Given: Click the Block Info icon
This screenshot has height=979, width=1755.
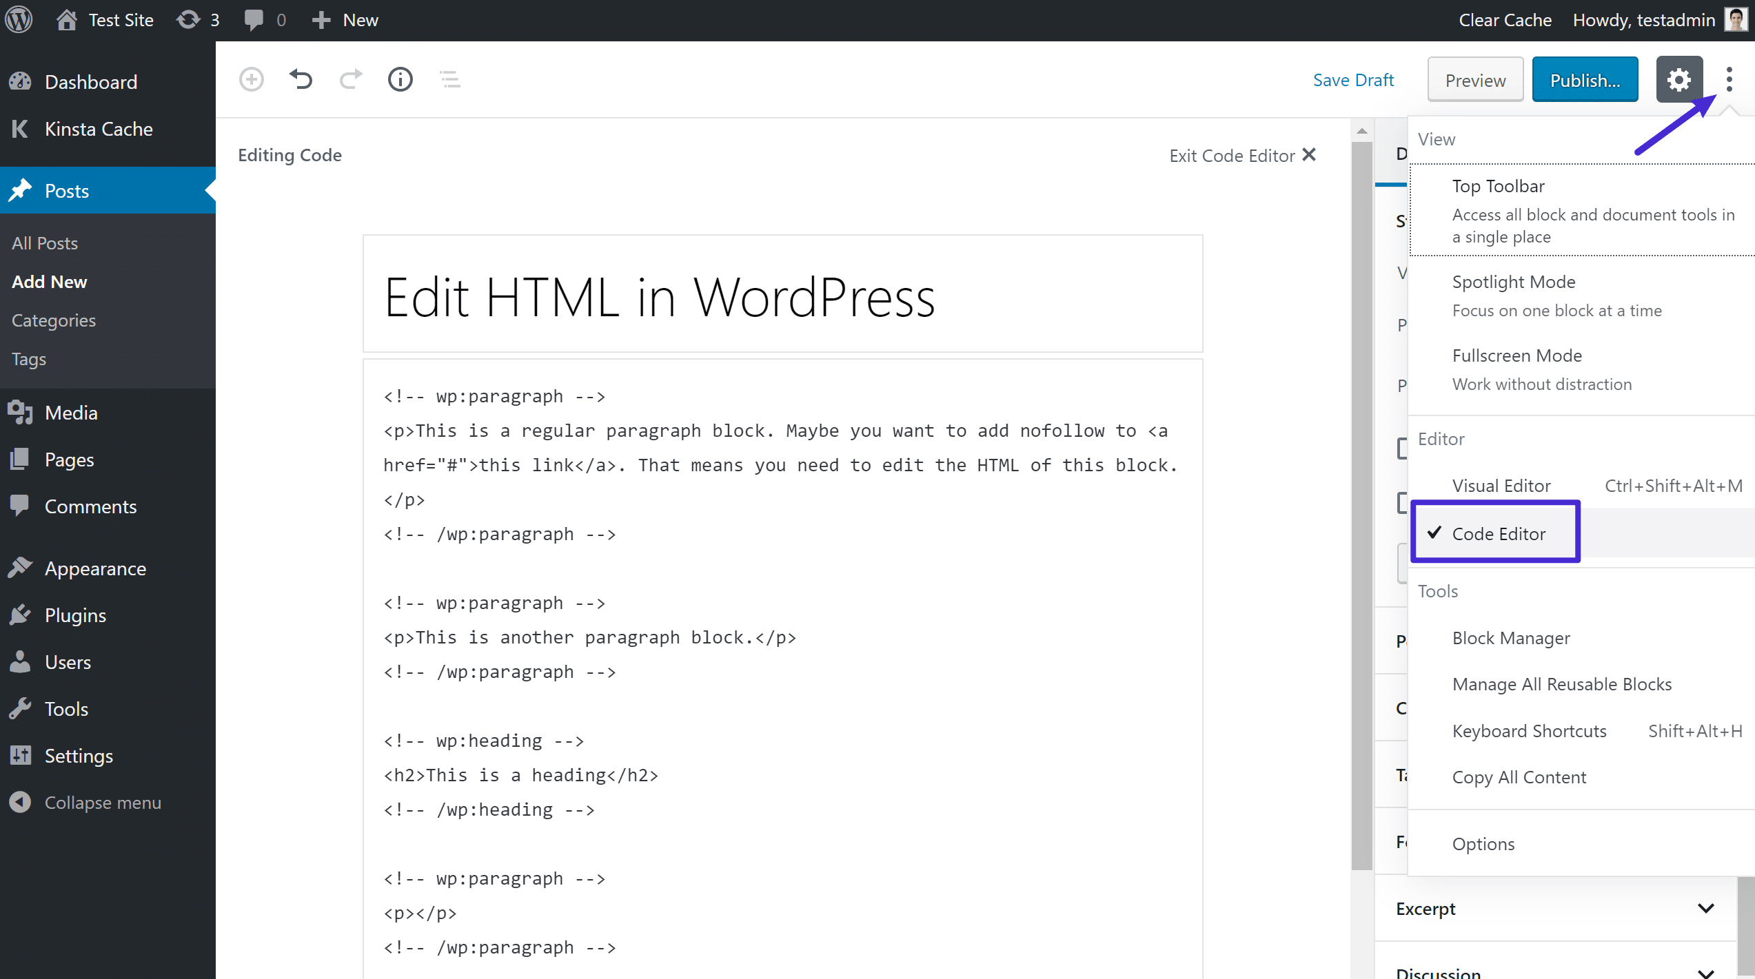Looking at the screenshot, I should point(399,79).
